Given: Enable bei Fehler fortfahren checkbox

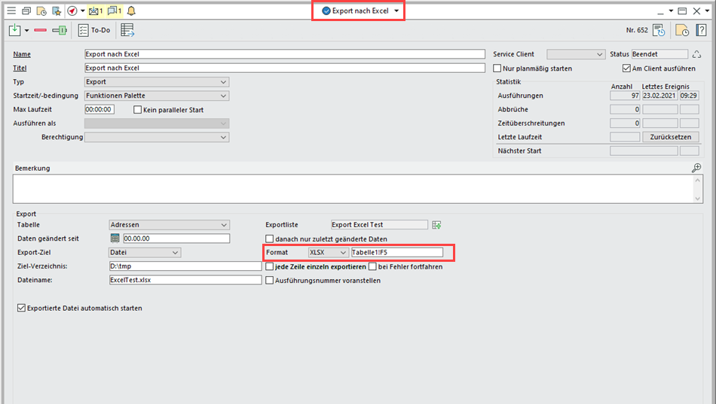Looking at the screenshot, I should [372, 266].
